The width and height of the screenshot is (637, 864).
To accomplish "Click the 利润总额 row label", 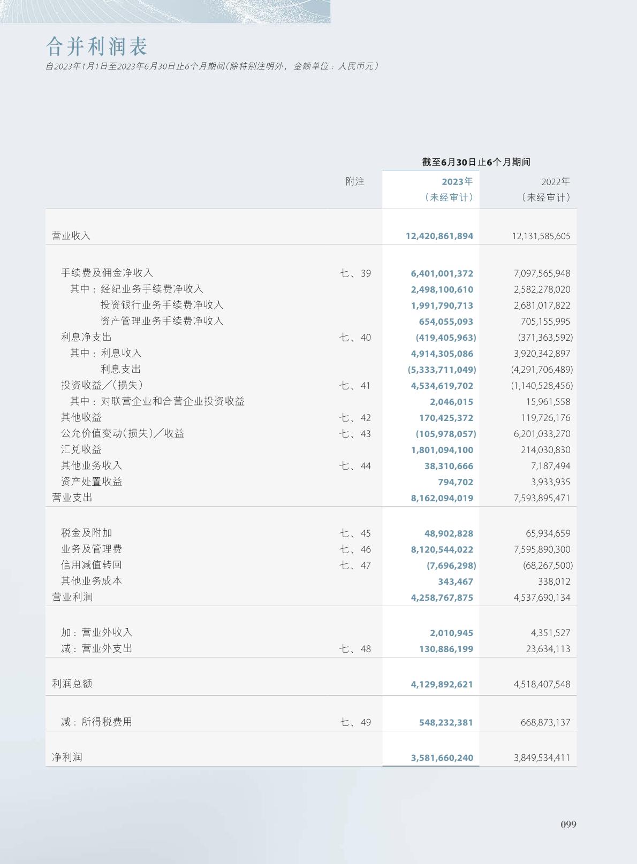I will pos(72,684).
